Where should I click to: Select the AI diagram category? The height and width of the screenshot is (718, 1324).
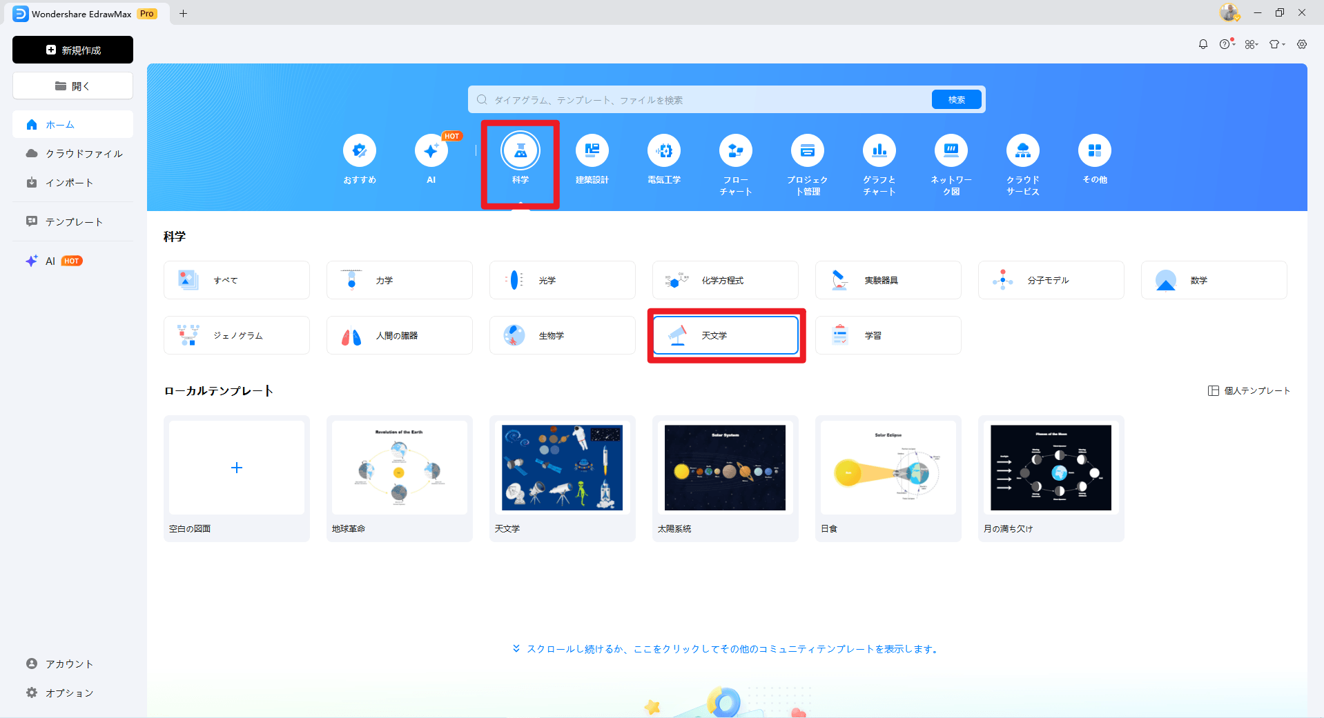pos(431,160)
